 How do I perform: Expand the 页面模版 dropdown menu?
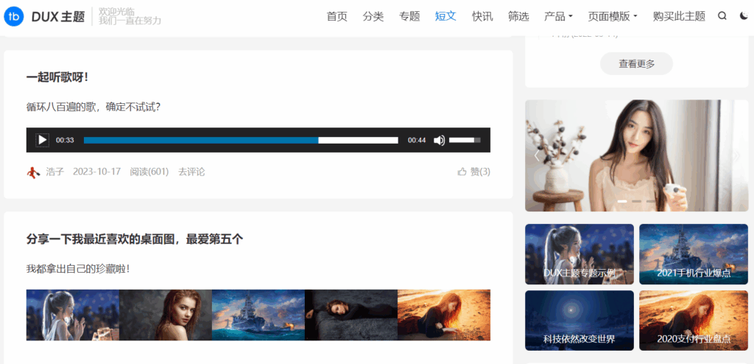612,16
